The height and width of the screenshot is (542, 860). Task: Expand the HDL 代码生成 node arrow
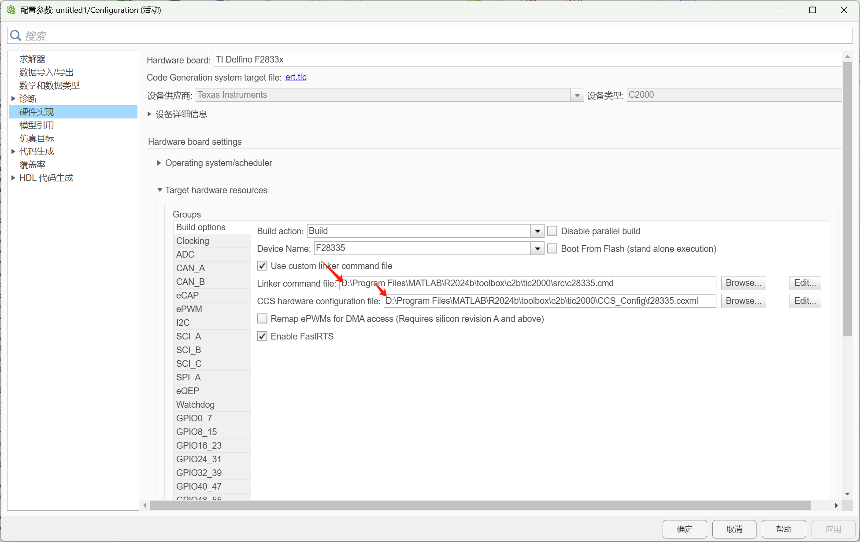point(13,178)
